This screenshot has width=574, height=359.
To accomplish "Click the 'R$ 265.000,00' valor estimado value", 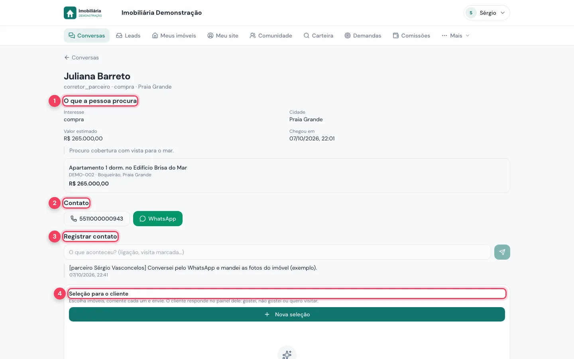I will point(83,138).
